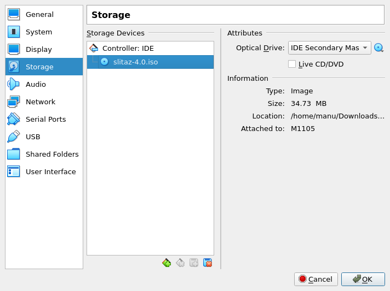Enable the Live CD/DVD checkbox
The width and height of the screenshot is (390, 291).
coord(292,64)
